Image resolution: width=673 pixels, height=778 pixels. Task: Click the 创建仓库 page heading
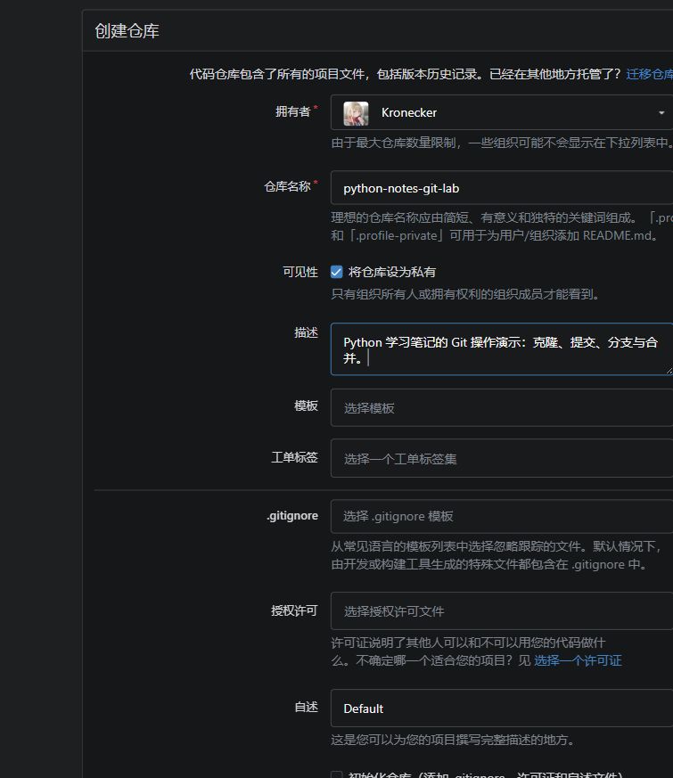click(x=127, y=31)
